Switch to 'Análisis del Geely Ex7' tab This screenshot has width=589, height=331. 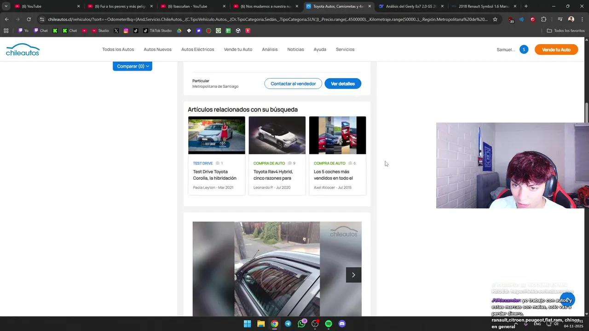(x=411, y=6)
